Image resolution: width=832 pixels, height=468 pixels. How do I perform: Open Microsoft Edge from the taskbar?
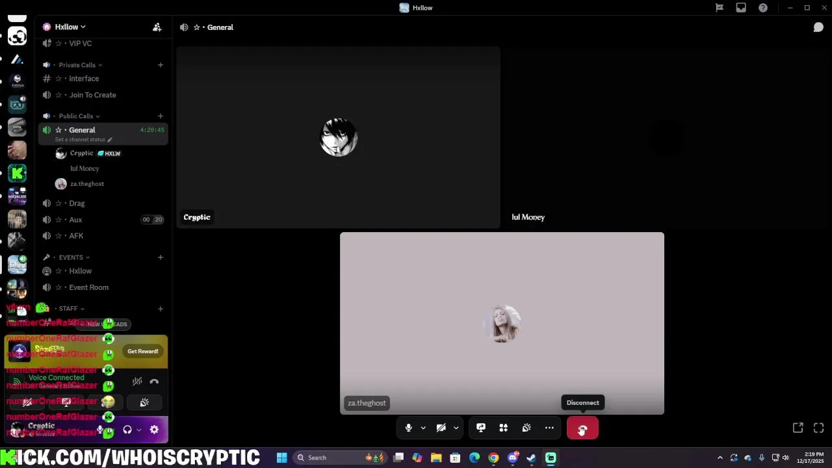(x=474, y=458)
